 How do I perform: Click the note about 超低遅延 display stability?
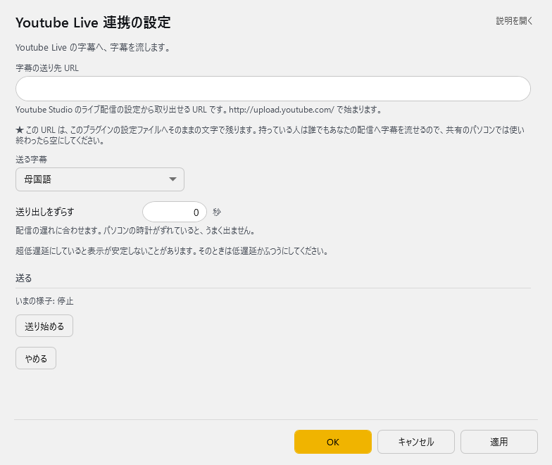coord(172,251)
